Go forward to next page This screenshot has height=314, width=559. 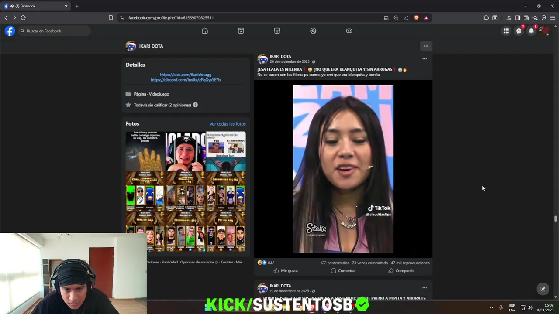pyautogui.click(x=14, y=18)
